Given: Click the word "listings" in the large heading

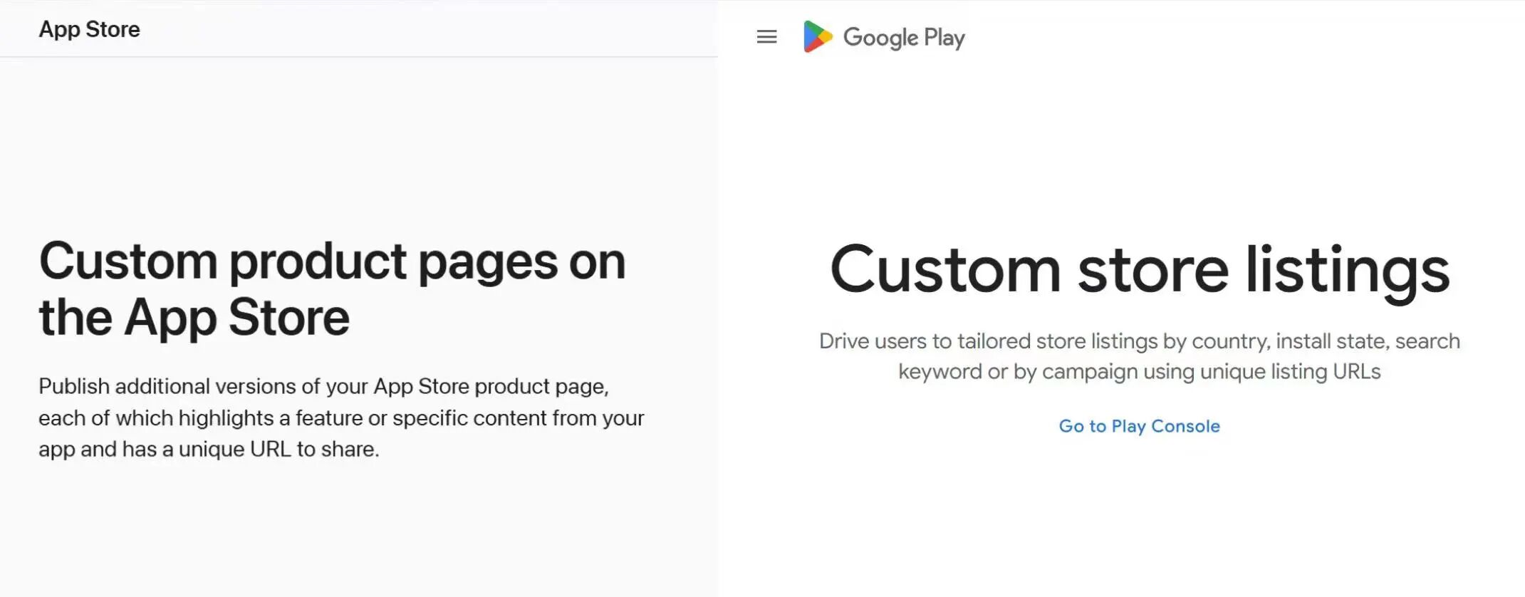Looking at the screenshot, I should (1347, 270).
